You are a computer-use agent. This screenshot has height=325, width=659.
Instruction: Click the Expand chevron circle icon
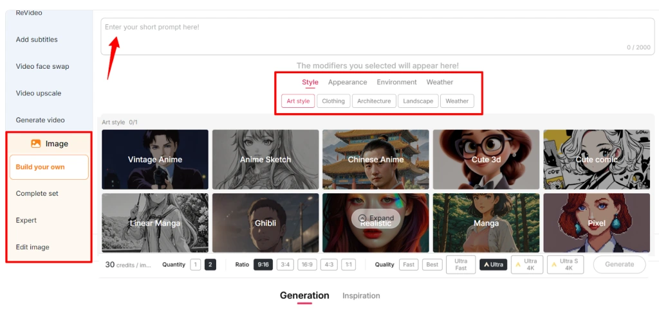pos(362,218)
